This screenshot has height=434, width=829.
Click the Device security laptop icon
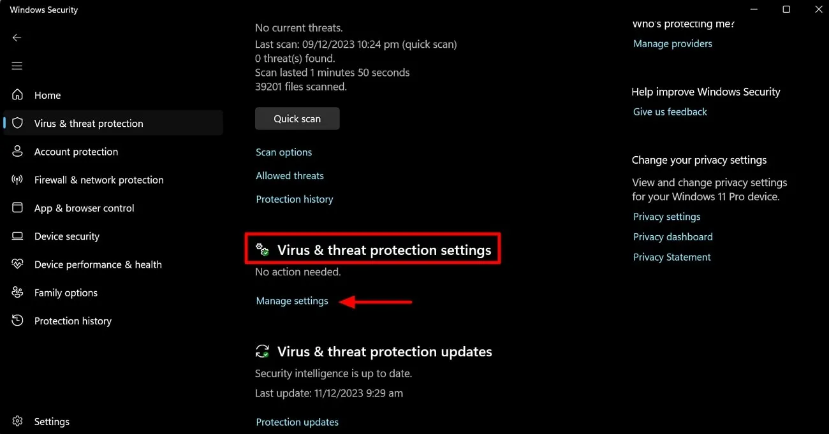point(18,236)
